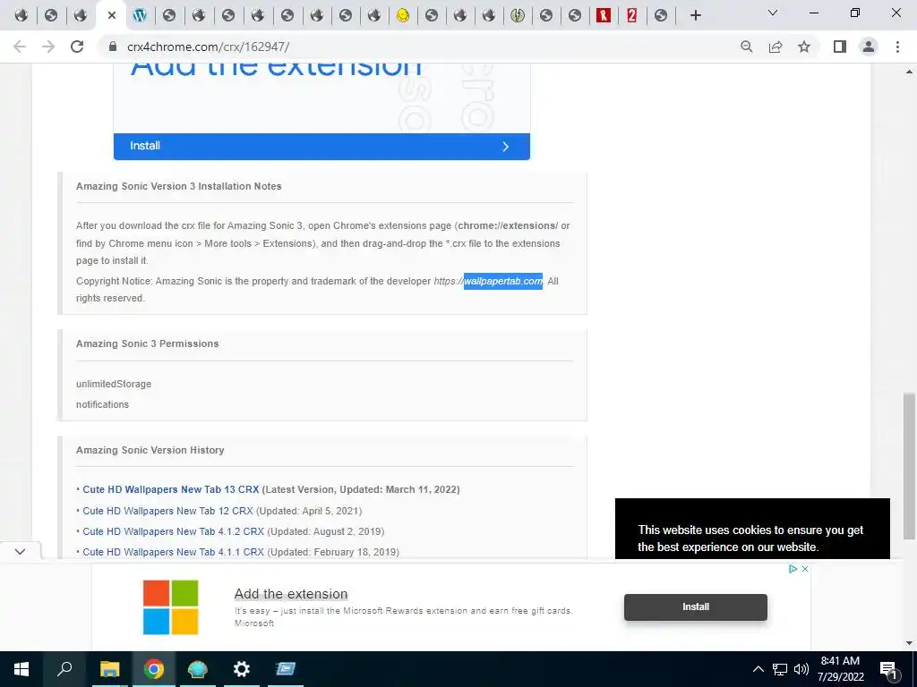Screen dimensions: 917x687
Task: Switch to the green lightning favicon tab
Action: [517, 15]
